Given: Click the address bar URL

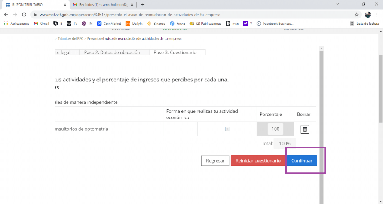Looking at the screenshot, I should (130, 15).
